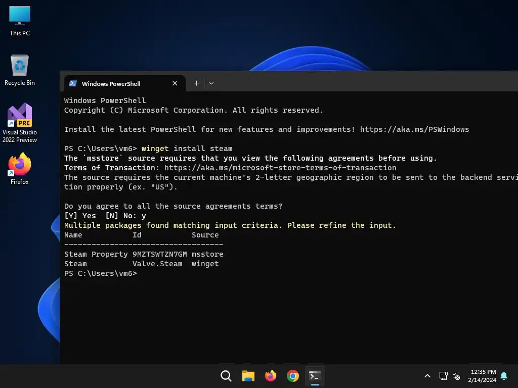Open taskbar Search
Viewport: 518px width, 388px height.
[226, 376]
